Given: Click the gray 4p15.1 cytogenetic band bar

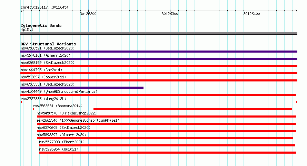Looking at the screenshot, I should tap(159, 34).
